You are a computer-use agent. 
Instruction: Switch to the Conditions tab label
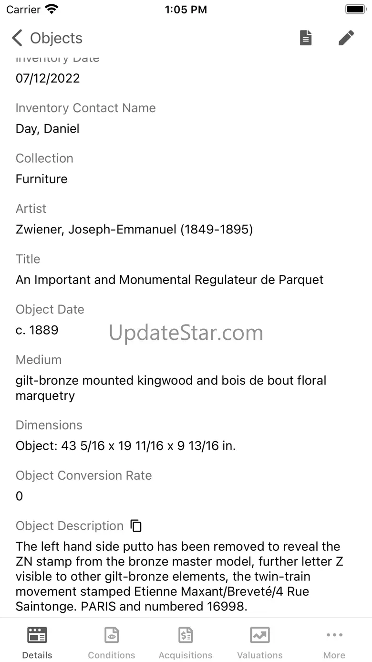(x=112, y=655)
